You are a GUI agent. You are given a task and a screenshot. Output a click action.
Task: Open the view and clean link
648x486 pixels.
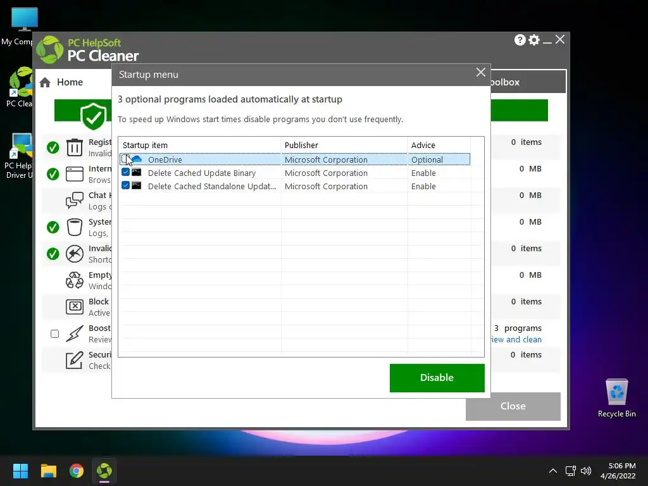(516, 339)
